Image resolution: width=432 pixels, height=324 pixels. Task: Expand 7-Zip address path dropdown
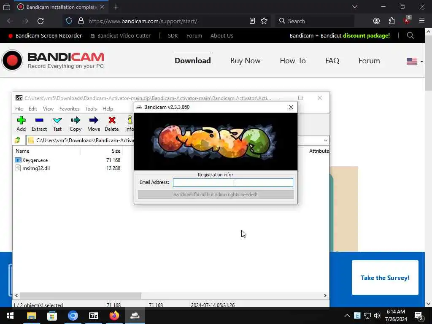pos(325,140)
